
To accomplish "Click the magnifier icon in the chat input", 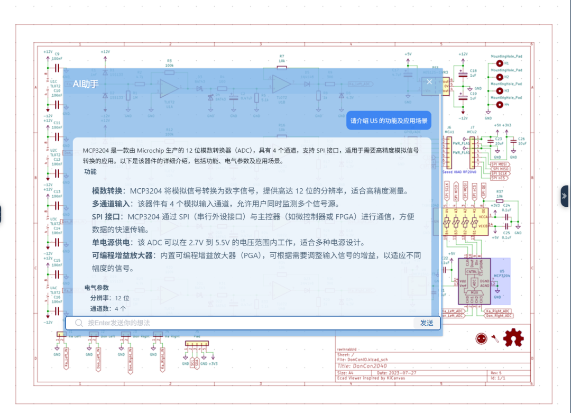I will [x=79, y=323].
